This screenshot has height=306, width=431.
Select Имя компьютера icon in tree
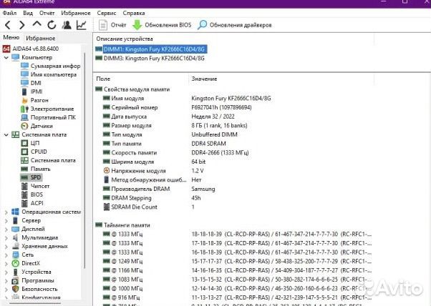click(24, 74)
